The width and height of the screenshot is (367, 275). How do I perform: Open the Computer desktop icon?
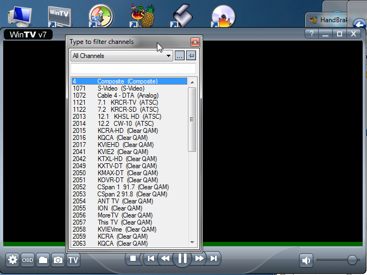(20, 16)
